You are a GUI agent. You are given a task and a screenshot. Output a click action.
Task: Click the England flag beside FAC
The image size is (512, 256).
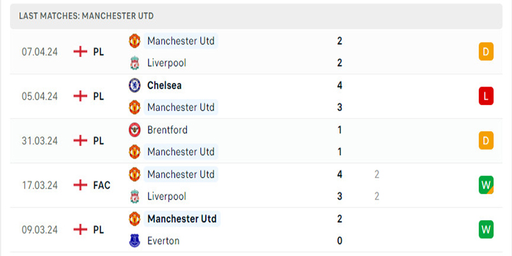[x=81, y=185]
